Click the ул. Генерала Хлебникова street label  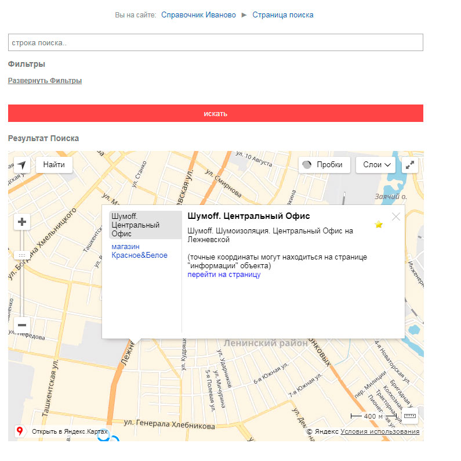(x=169, y=424)
